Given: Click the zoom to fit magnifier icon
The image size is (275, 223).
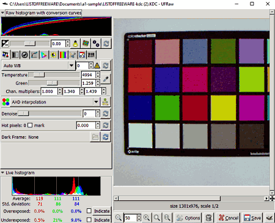Looking at the screenshot, I should tap(157, 218).
